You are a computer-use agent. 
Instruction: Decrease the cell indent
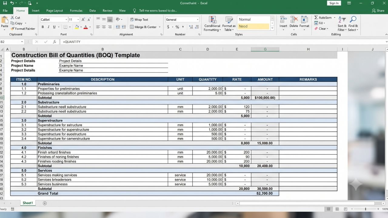[118, 27]
